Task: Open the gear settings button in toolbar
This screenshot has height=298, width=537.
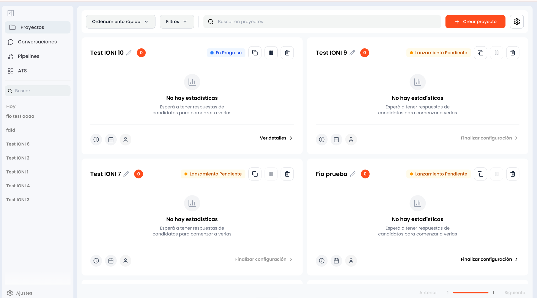Action: pyautogui.click(x=517, y=21)
